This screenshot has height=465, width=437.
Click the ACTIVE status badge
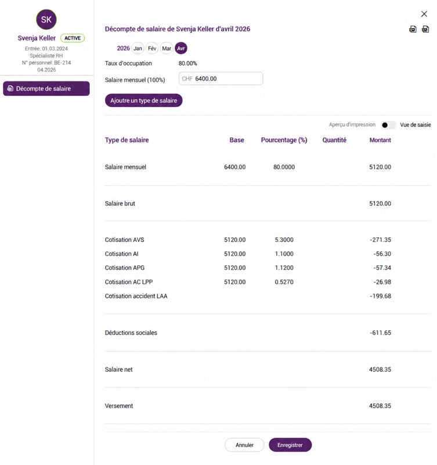click(x=73, y=38)
